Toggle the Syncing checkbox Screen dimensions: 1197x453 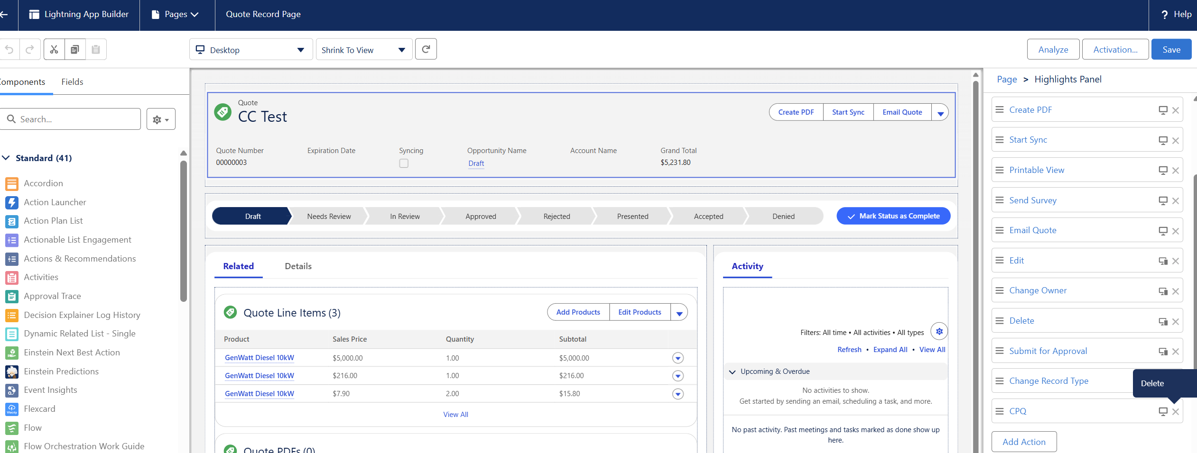(404, 163)
